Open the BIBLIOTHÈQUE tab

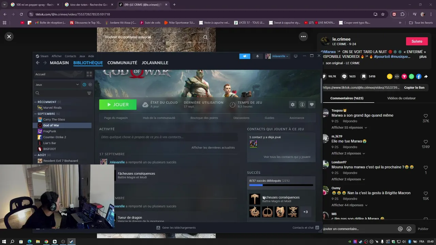[88, 63]
